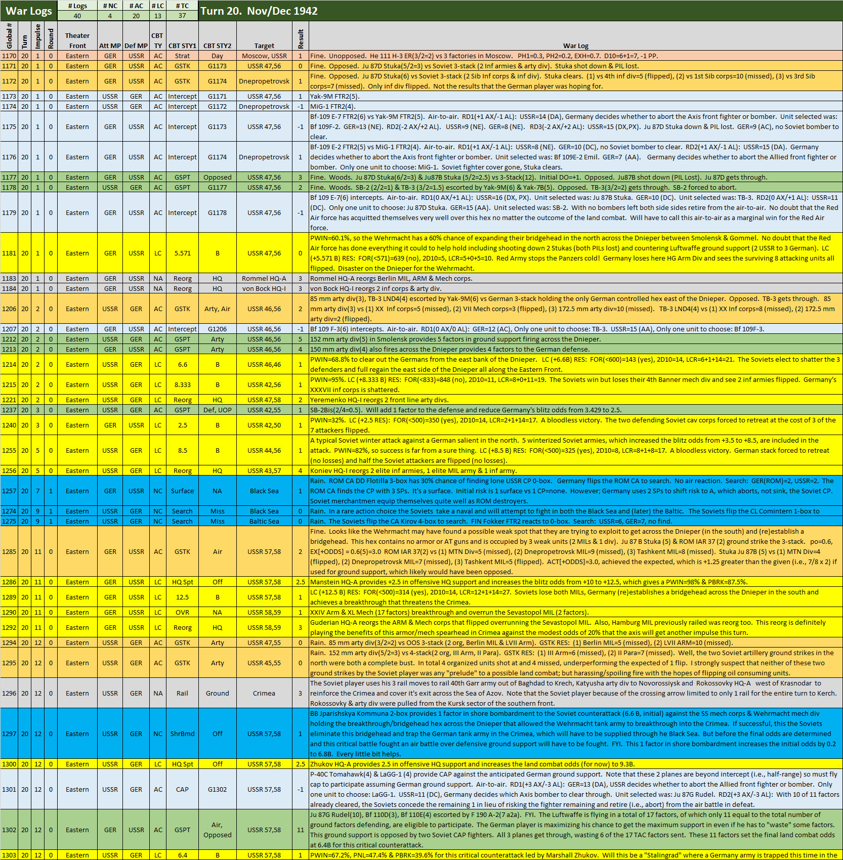Screen dimensions: 843x860
Task: Select the "Arty, Air" CBT STY2 cell
Action: 218,309
